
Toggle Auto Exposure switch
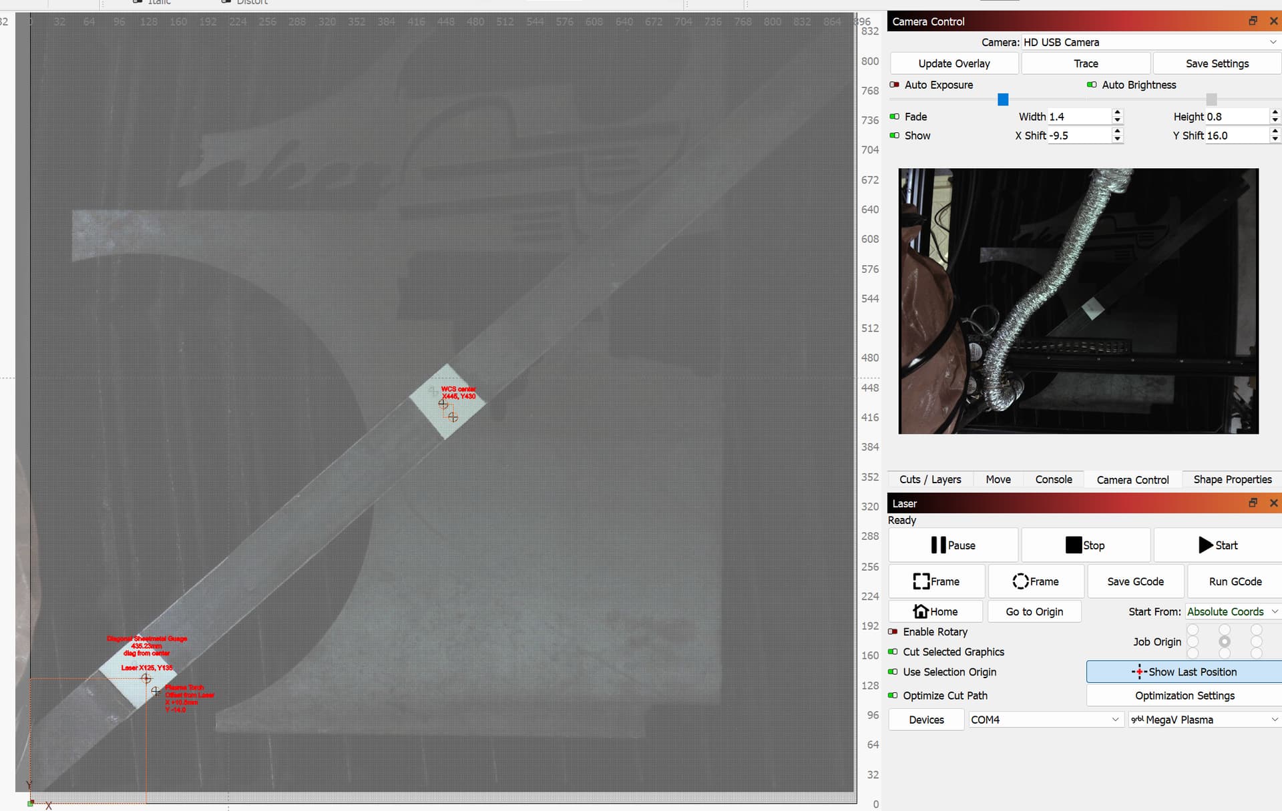coord(894,85)
